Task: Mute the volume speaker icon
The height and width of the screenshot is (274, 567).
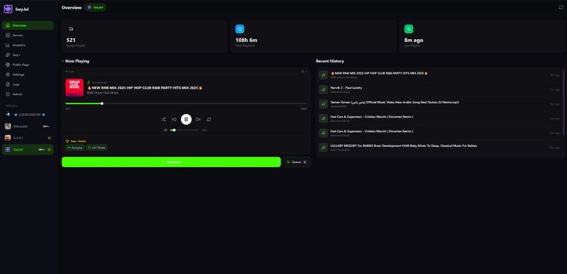Action: 166,130
